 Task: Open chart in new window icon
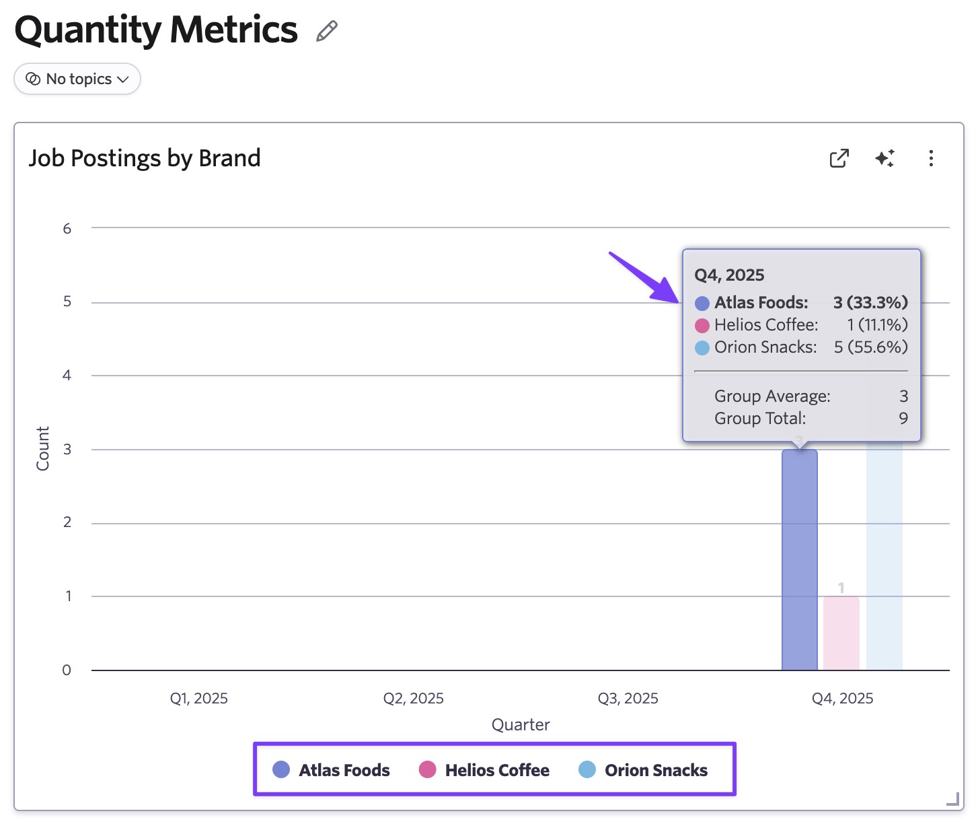[839, 158]
